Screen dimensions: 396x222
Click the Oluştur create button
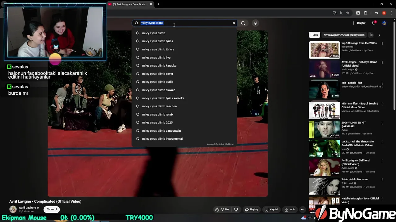[359, 23]
